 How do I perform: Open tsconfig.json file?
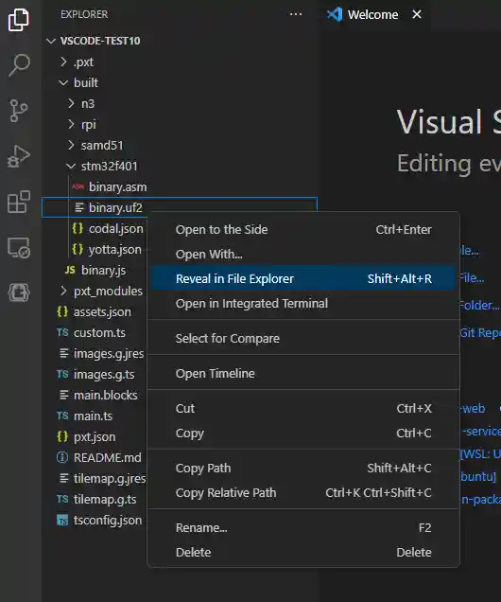tap(108, 521)
